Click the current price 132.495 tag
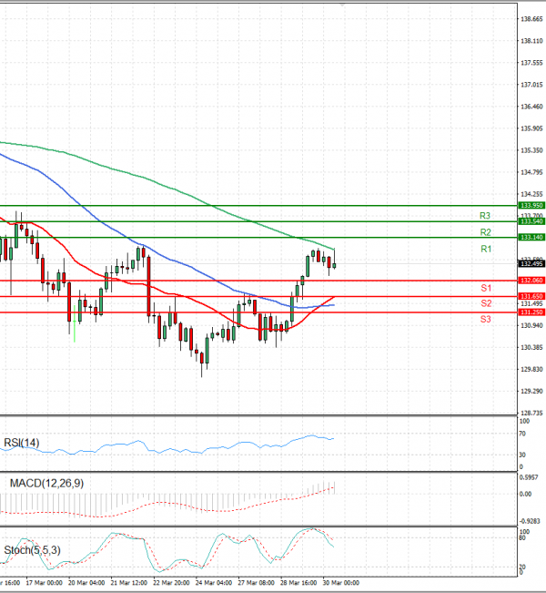The image size is (546, 593). (531, 263)
